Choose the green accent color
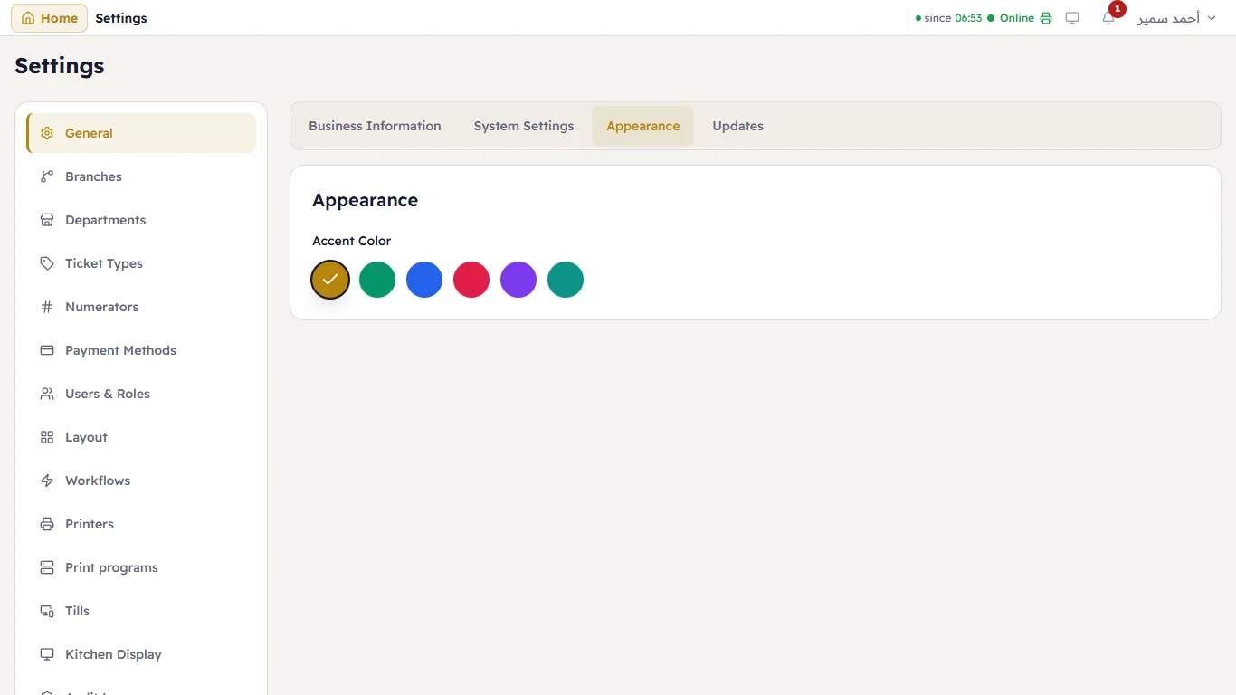The width and height of the screenshot is (1236, 695). [x=377, y=280]
